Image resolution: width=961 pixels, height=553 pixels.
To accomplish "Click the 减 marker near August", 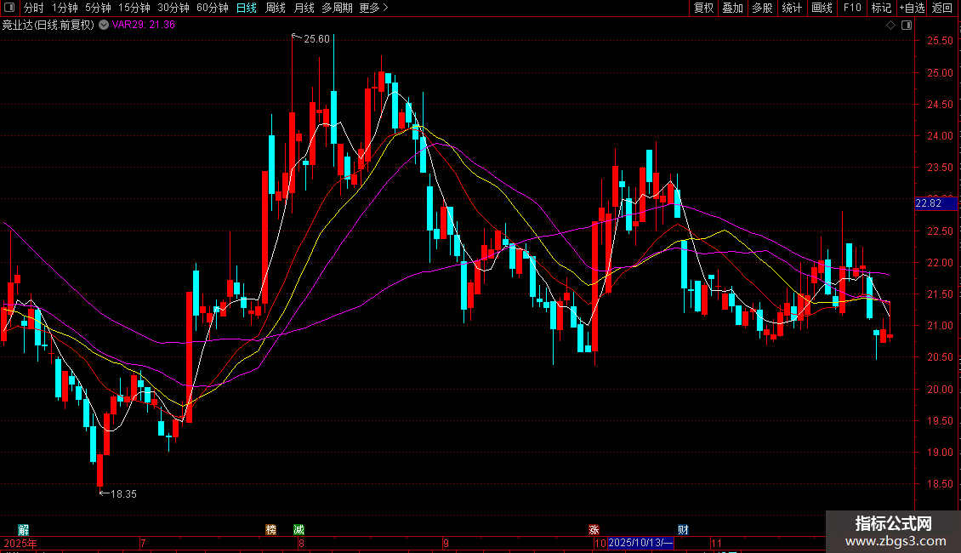I will [299, 530].
